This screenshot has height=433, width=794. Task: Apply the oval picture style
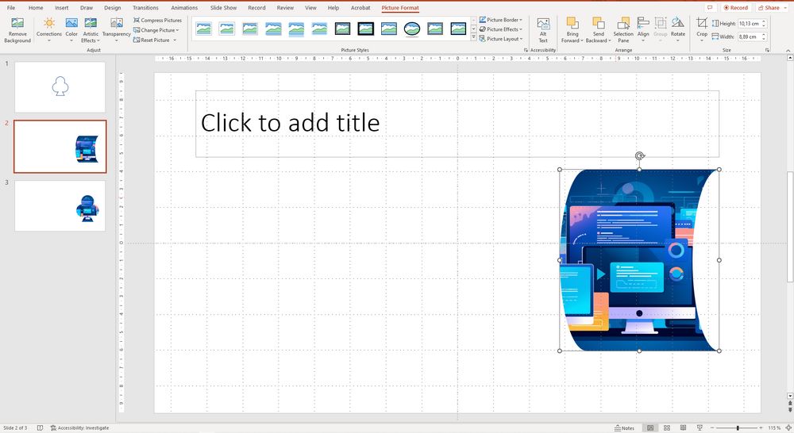411,29
